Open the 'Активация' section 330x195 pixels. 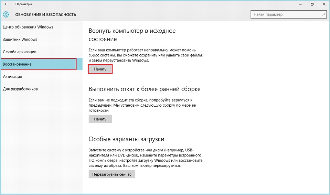(x=12, y=77)
